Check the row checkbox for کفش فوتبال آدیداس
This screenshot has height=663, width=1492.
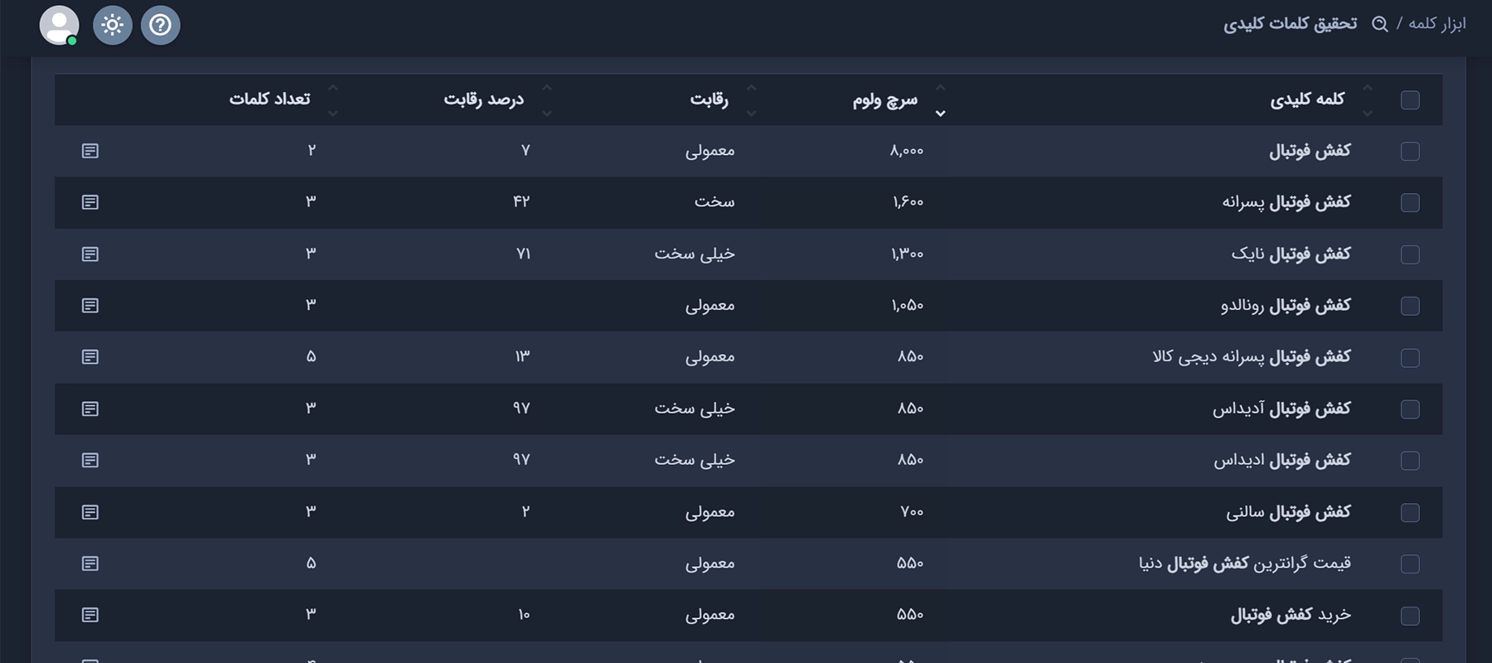(x=1408, y=409)
